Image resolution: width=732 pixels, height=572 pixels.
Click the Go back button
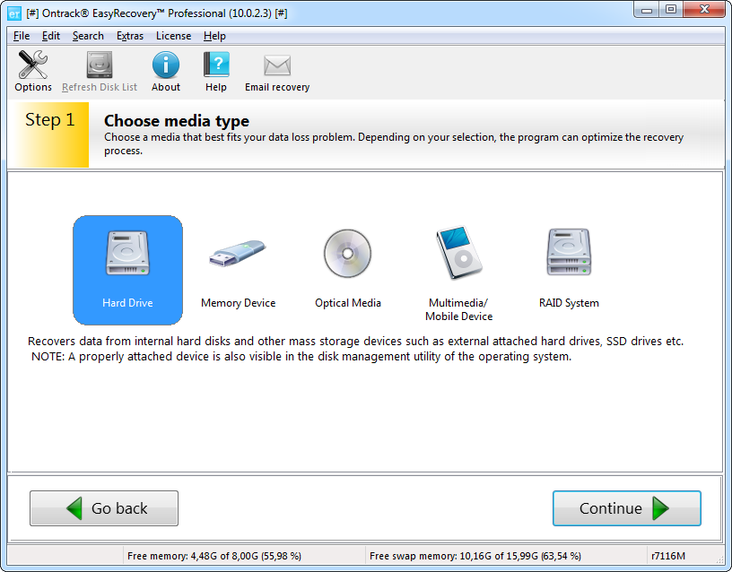[x=104, y=508]
